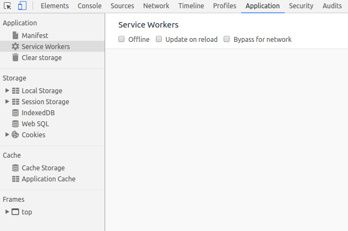Click the Service Workers gear icon

pos(15,47)
